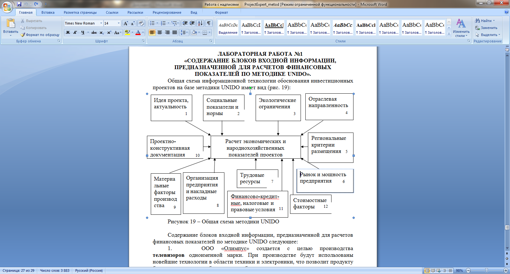Click the large Paste (Вставить) icon

(11, 24)
